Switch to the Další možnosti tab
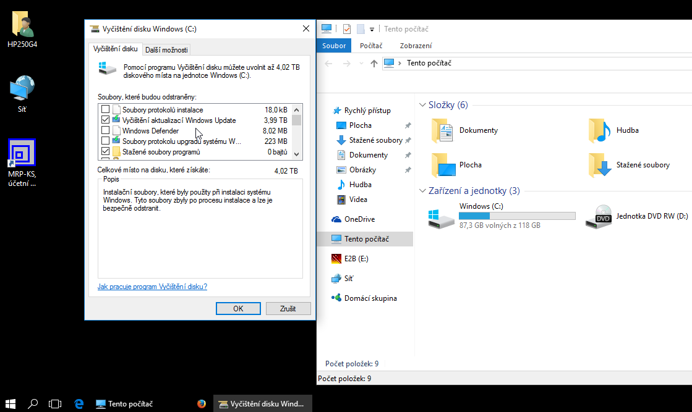This screenshot has width=692, height=412. tap(166, 50)
